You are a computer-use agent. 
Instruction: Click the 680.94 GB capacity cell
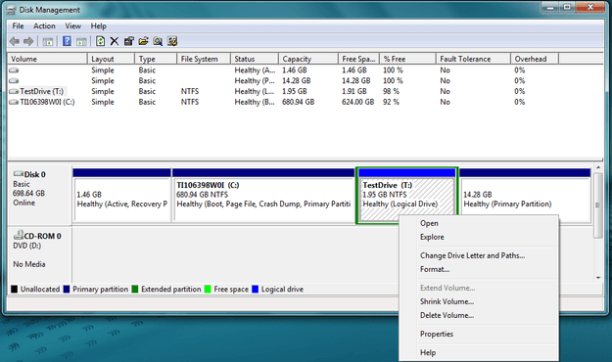tap(299, 102)
